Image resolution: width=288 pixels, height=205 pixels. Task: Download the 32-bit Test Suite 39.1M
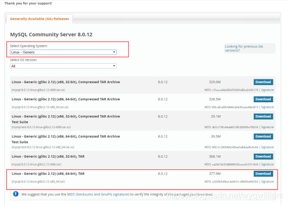[263, 116]
